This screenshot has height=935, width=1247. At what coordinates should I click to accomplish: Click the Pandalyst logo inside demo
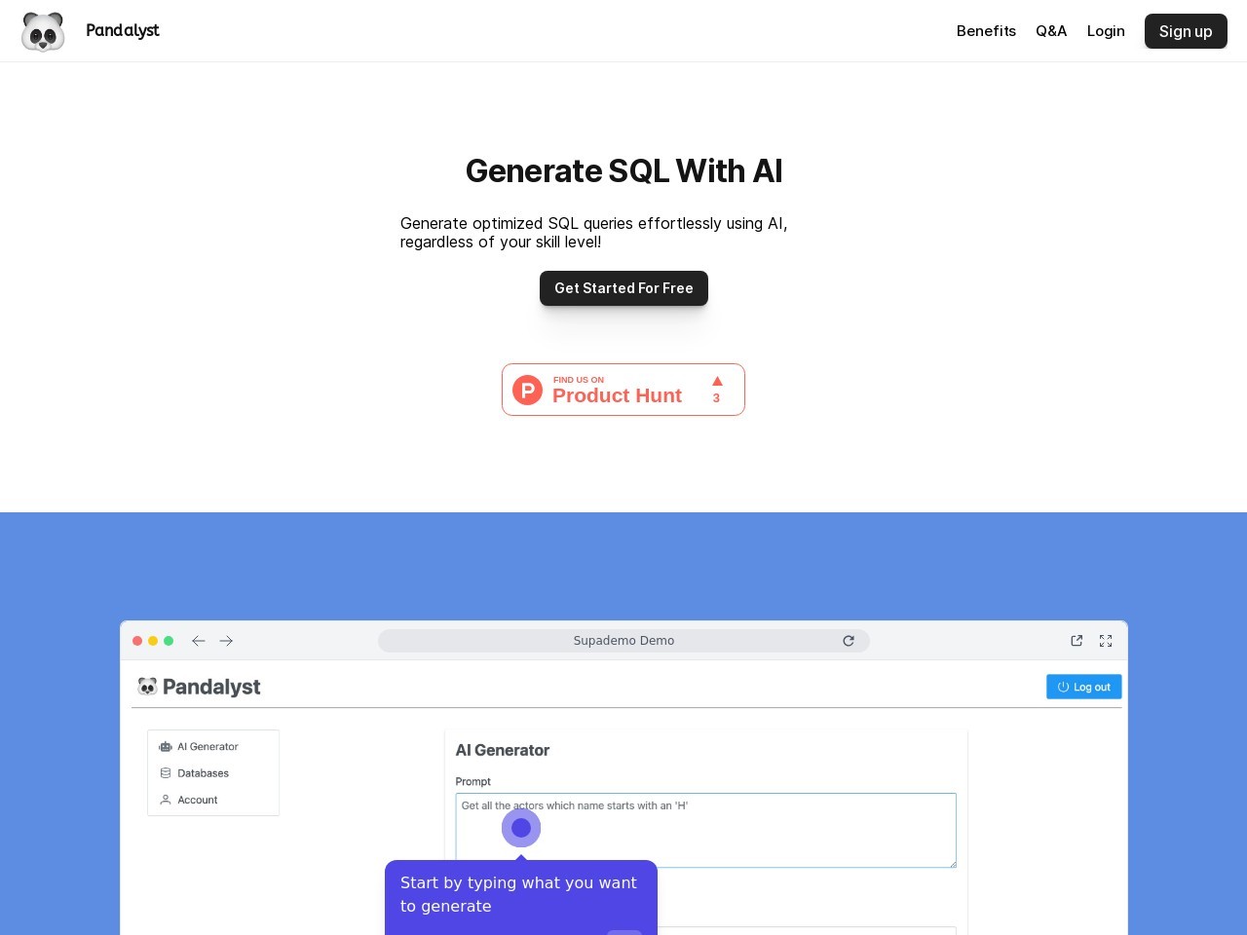[199, 687]
